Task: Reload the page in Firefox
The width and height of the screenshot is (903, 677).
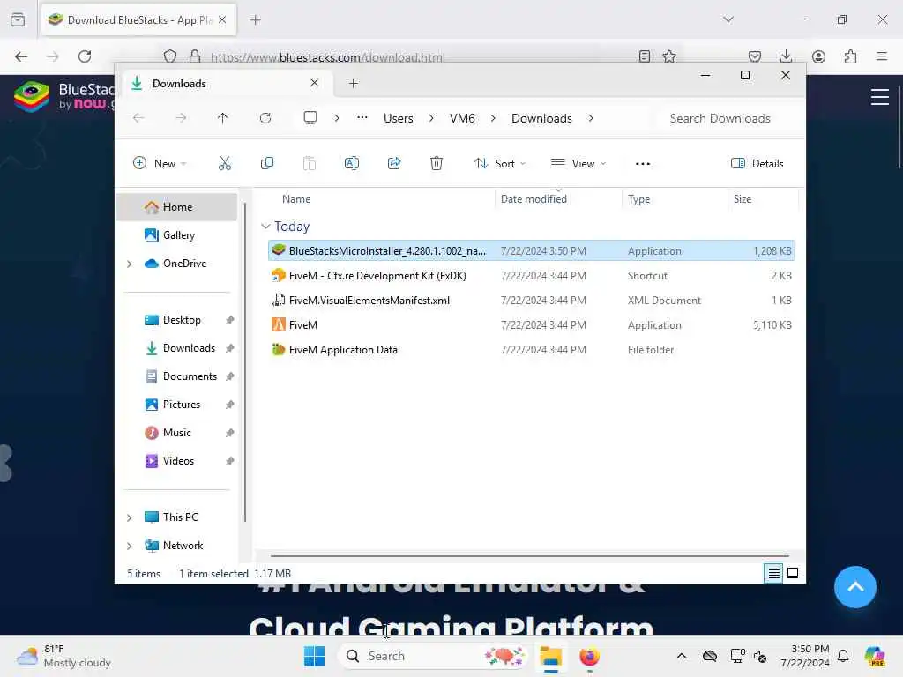Action: point(85,56)
